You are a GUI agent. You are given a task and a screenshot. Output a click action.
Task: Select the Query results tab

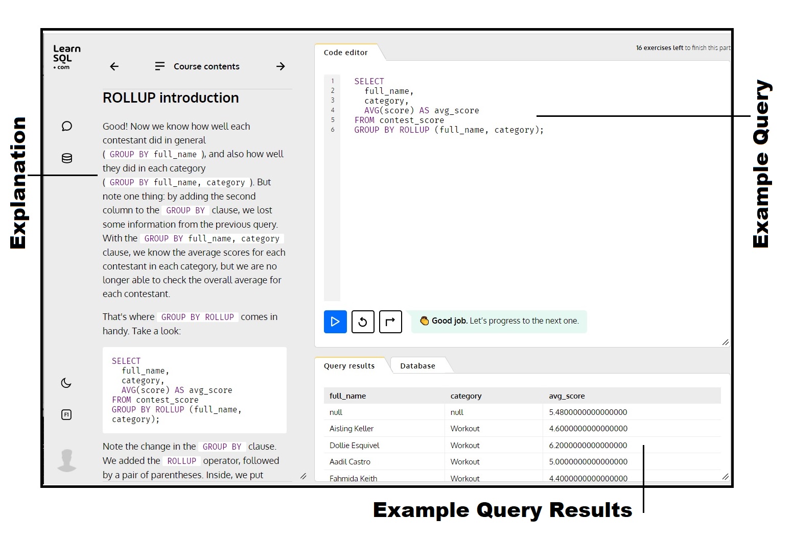349,366
